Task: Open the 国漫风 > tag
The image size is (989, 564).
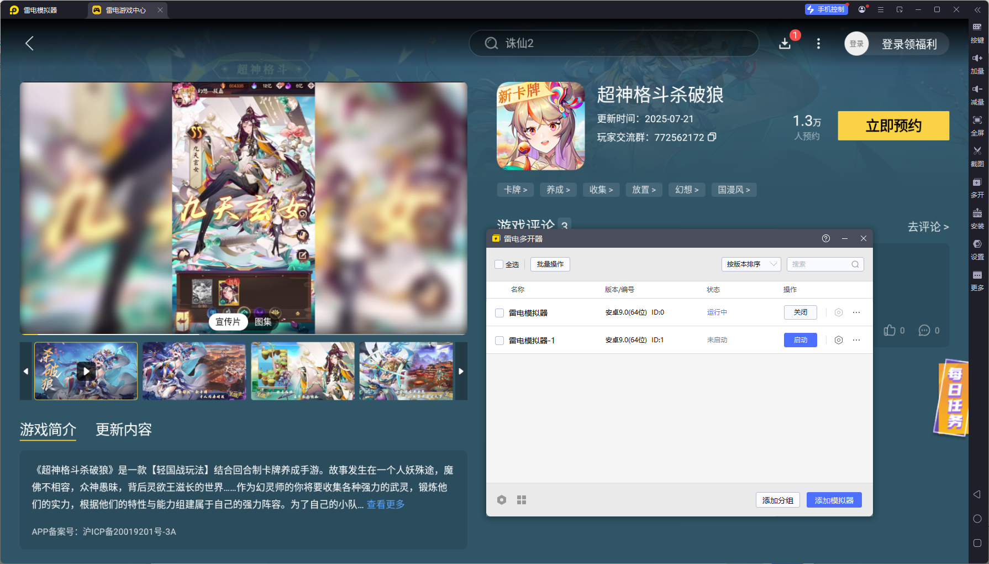Action: pyautogui.click(x=734, y=190)
